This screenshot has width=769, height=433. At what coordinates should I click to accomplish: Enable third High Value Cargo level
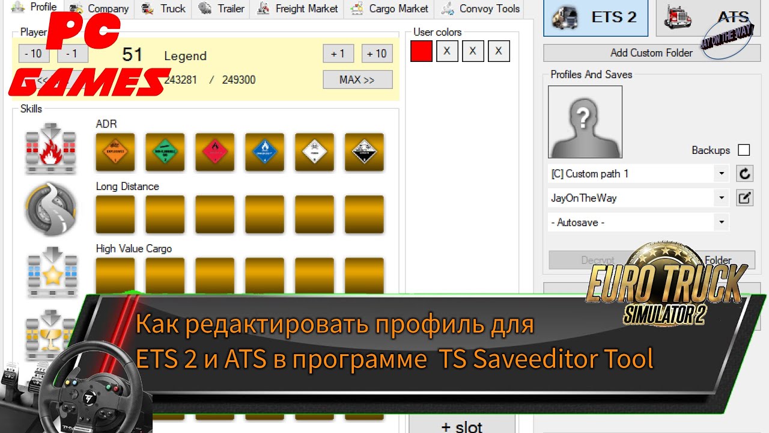pyautogui.click(x=215, y=275)
